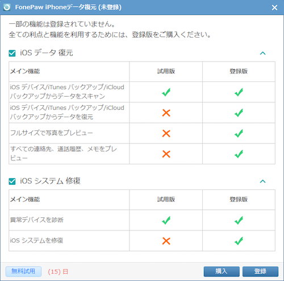
Task: Click the 購入 purchase button
Action: [222, 271]
